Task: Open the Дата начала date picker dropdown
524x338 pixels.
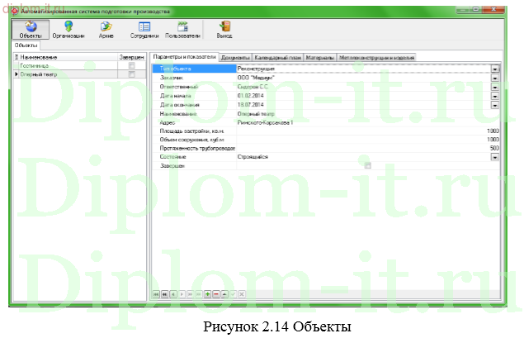Action: (x=495, y=96)
